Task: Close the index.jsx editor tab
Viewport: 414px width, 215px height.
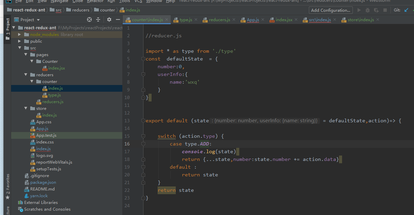Action: 296,20
